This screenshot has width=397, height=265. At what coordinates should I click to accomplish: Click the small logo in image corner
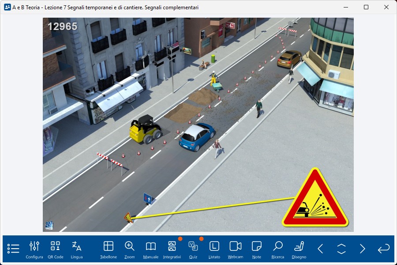point(49,225)
